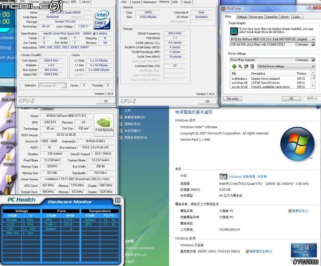
Task: Click the green plus icon in RivaTuner
Action: (x=234, y=66)
